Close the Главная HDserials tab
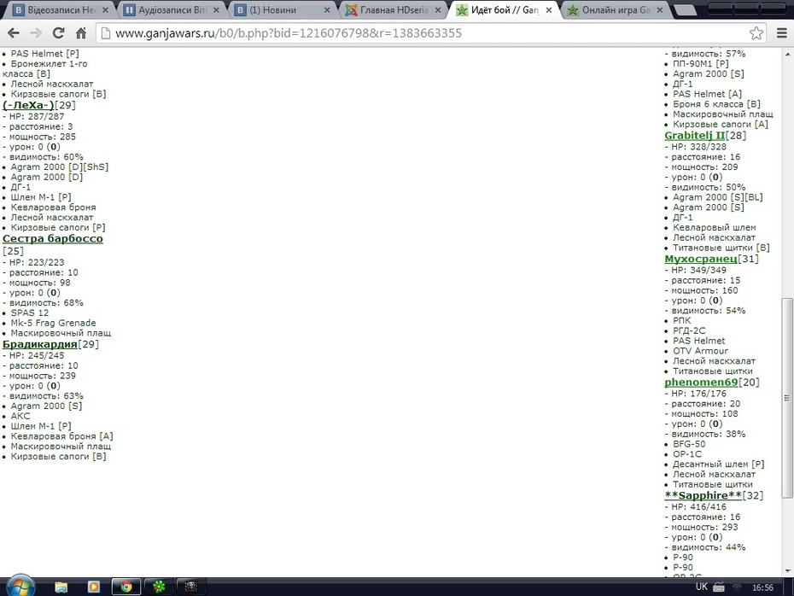 (438, 10)
